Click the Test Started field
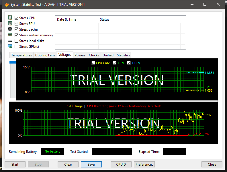Viewport: 227px width, 172px height. point(112,152)
